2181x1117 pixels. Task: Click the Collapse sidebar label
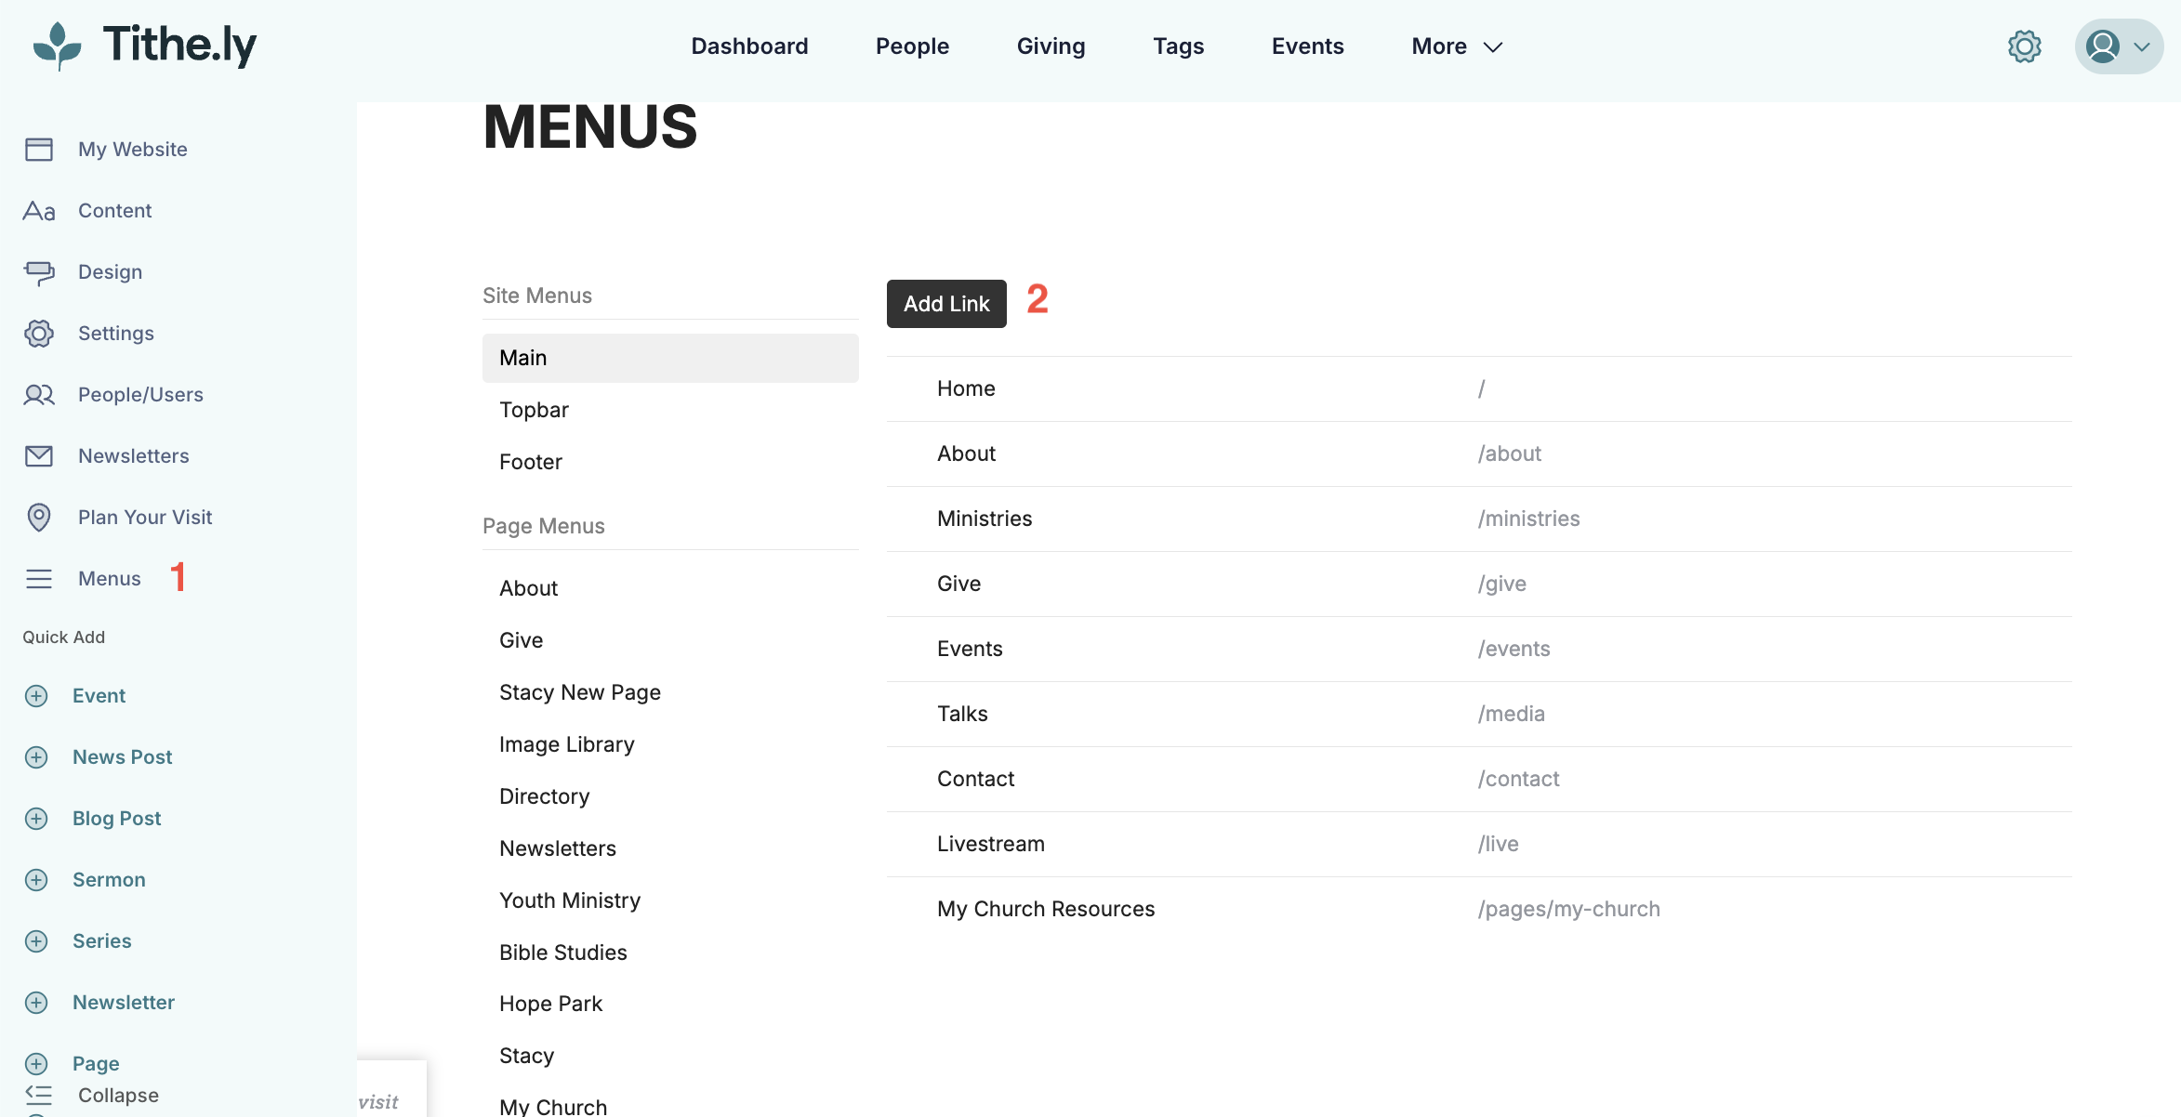(118, 1096)
